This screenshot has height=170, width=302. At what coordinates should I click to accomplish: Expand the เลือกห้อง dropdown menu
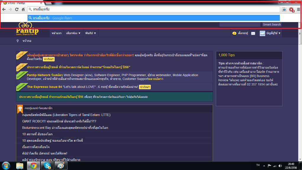coord(73,33)
